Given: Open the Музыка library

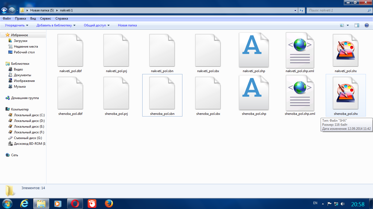Looking at the screenshot, I should click(x=20, y=87).
